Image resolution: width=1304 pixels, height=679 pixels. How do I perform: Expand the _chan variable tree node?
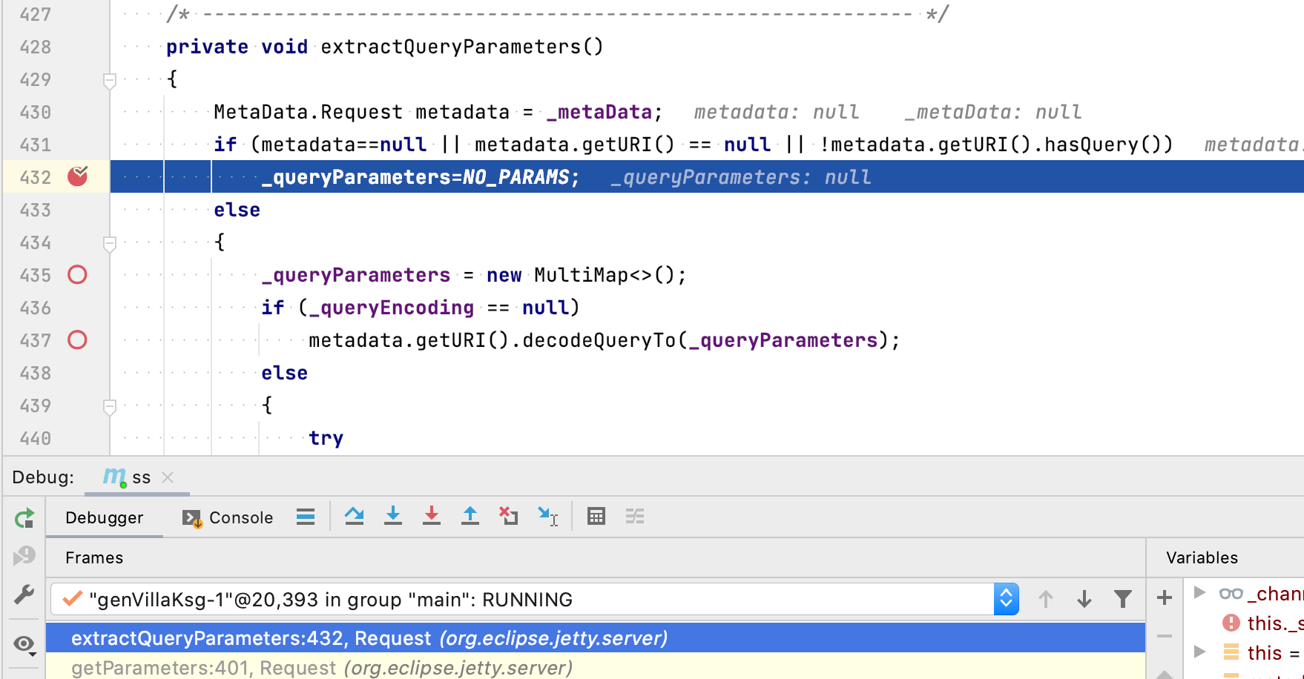[x=1199, y=592]
